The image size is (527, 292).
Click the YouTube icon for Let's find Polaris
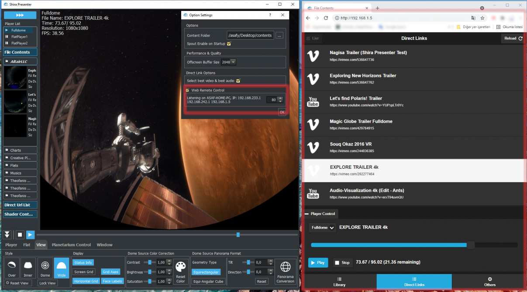pyautogui.click(x=313, y=101)
